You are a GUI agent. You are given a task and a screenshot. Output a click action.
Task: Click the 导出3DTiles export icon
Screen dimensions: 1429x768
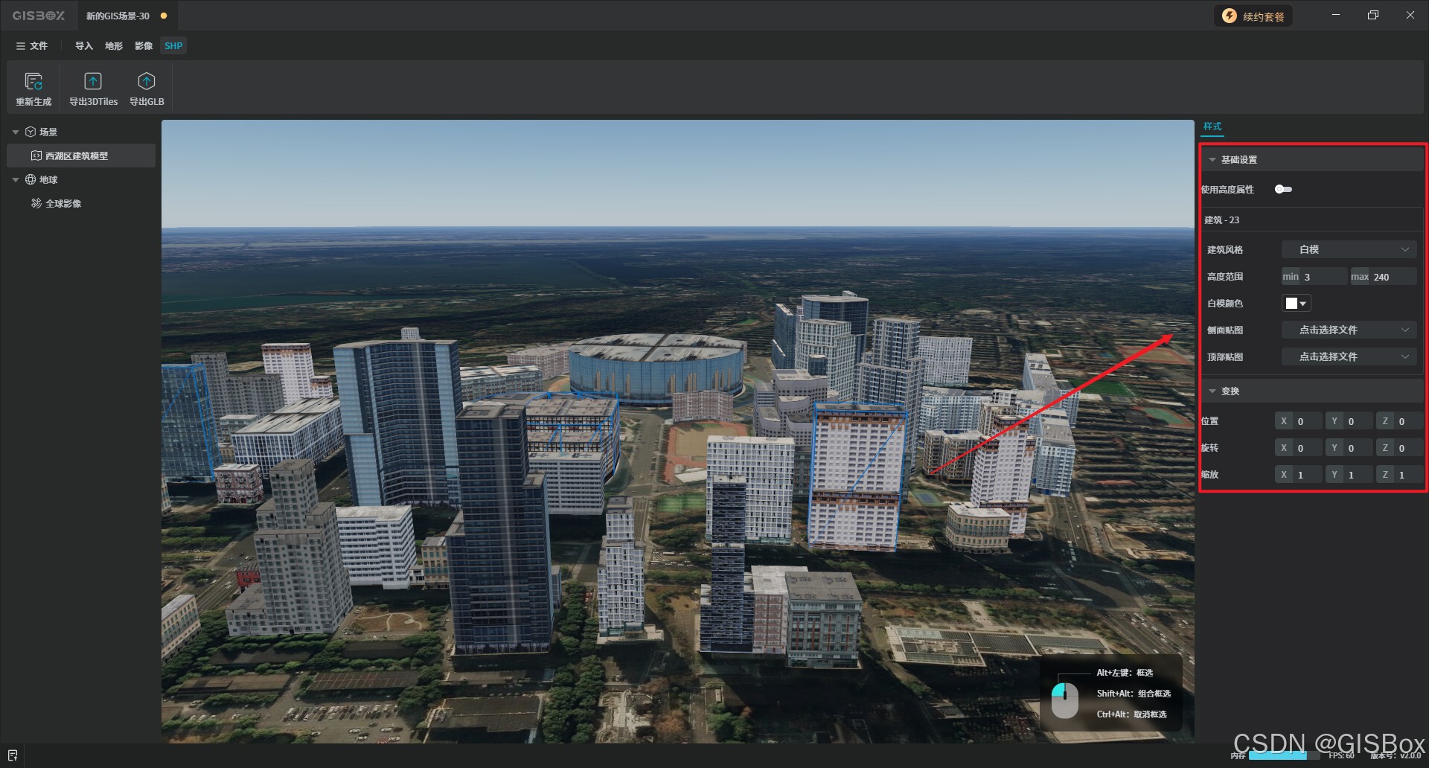93,81
